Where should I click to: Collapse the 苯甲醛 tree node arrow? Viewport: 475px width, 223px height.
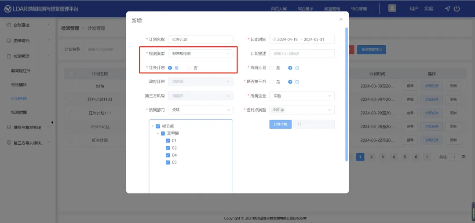pyautogui.click(x=158, y=133)
